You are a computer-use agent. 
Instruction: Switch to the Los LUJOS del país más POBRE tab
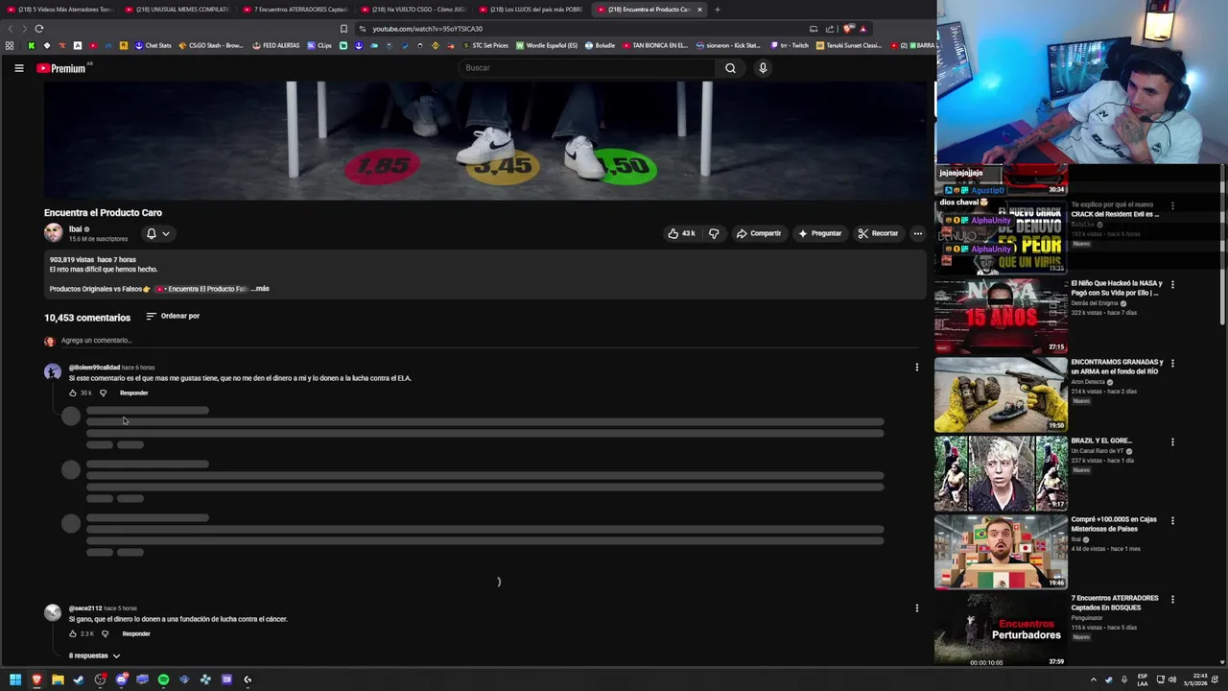[531, 10]
